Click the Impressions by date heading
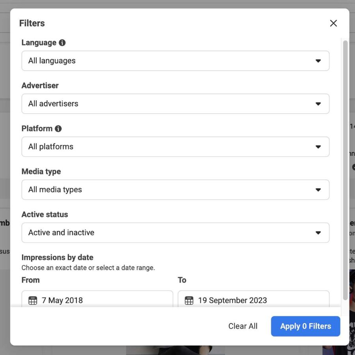The height and width of the screenshot is (355, 355). [57, 258]
